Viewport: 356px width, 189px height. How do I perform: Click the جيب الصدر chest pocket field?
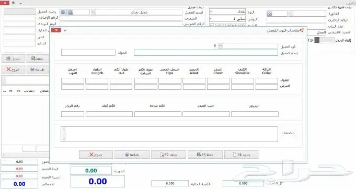pyautogui.click(x=206, y=114)
